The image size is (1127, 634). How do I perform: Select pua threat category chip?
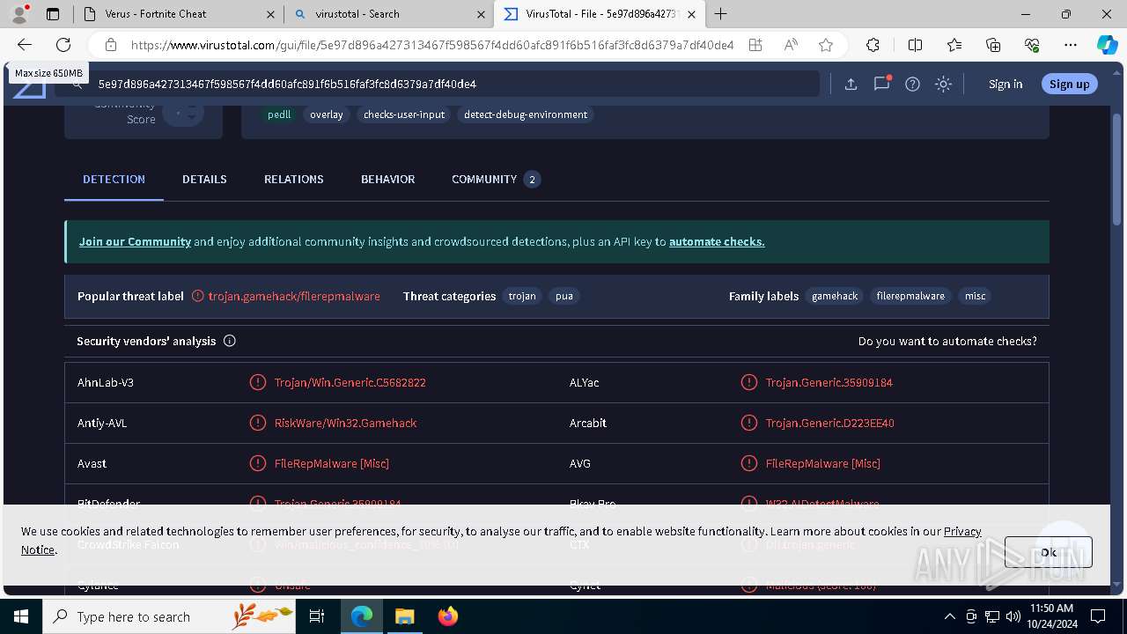pyautogui.click(x=564, y=296)
